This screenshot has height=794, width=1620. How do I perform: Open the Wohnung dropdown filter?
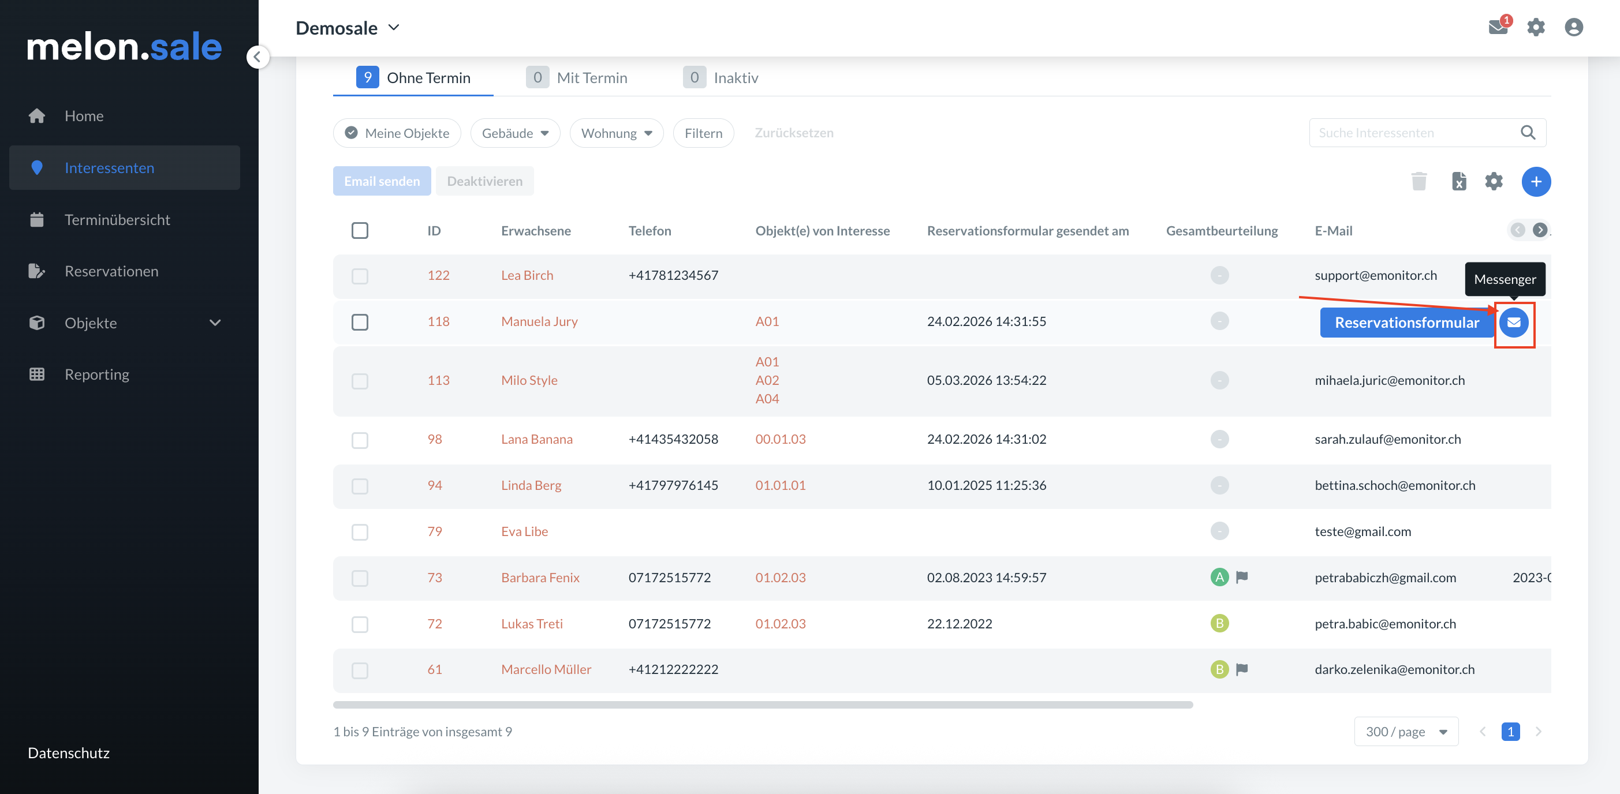(617, 133)
